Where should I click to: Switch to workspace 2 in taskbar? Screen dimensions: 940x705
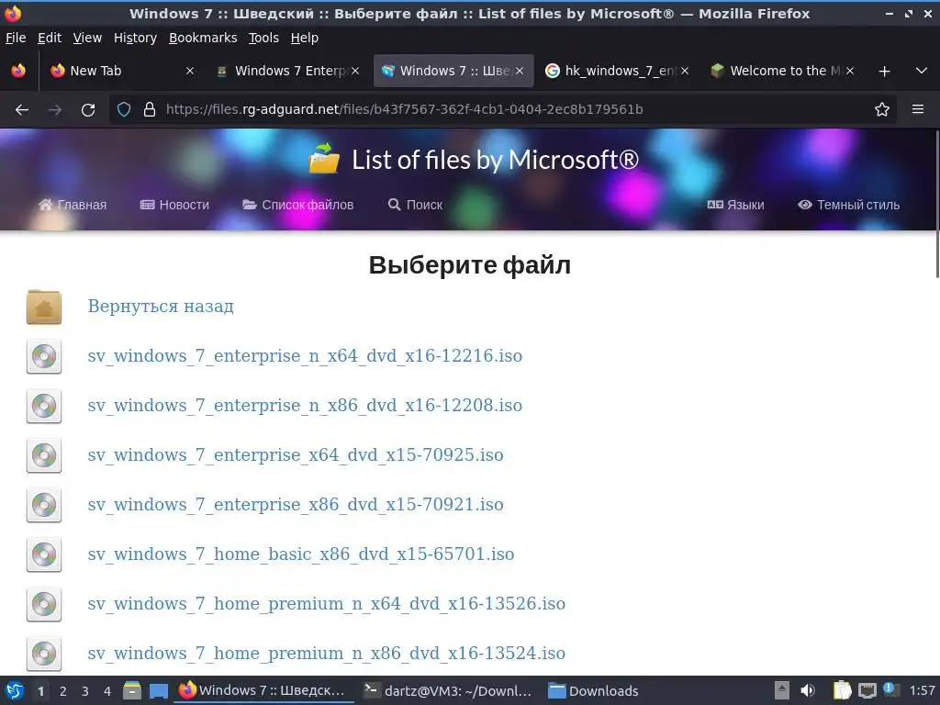pos(63,691)
